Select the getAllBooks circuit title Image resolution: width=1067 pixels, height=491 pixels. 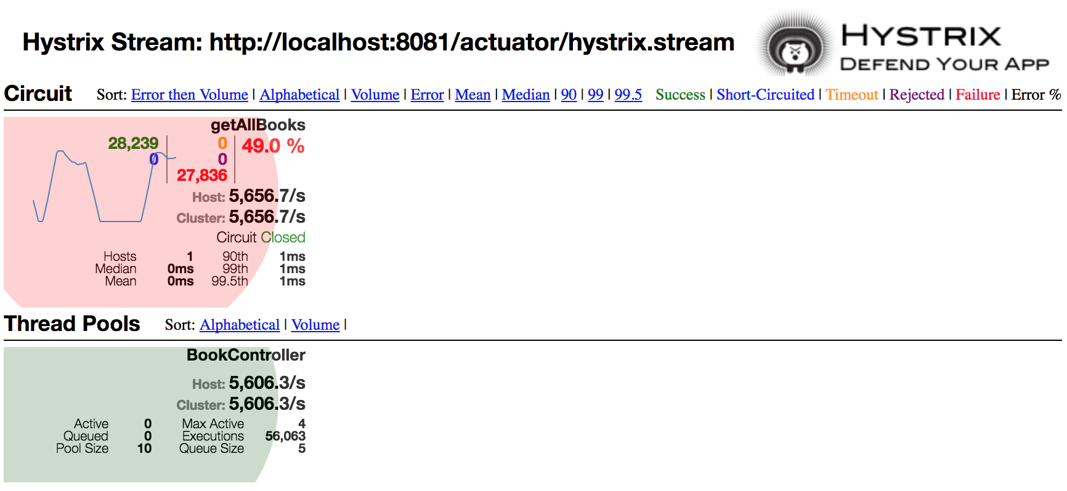(x=258, y=125)
